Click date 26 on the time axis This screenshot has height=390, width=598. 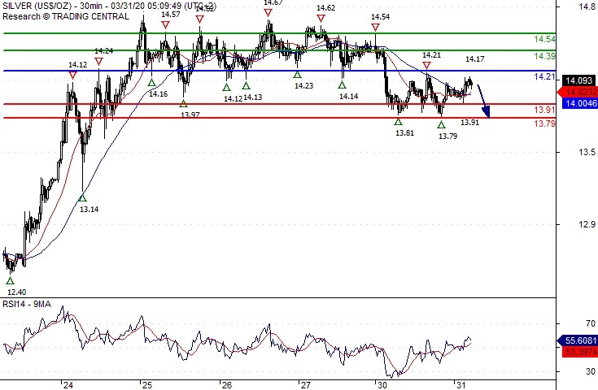227,385
